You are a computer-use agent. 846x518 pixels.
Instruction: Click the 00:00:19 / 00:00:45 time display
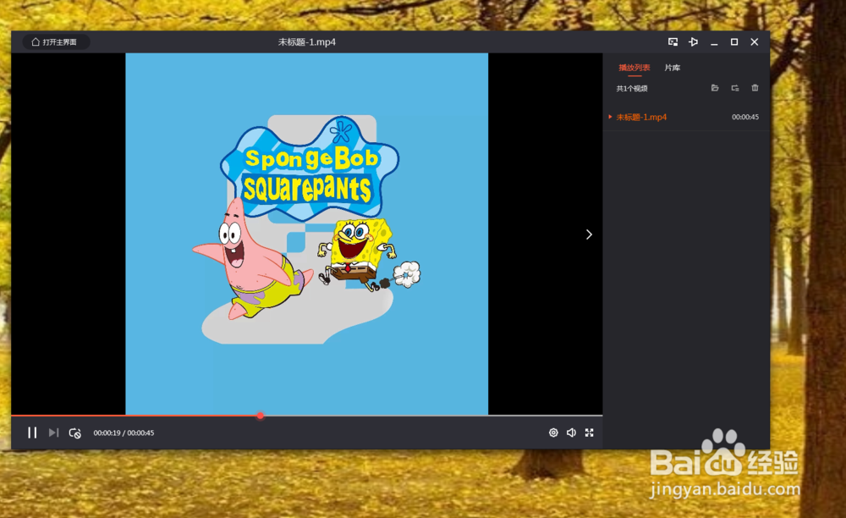pos(124,433)
